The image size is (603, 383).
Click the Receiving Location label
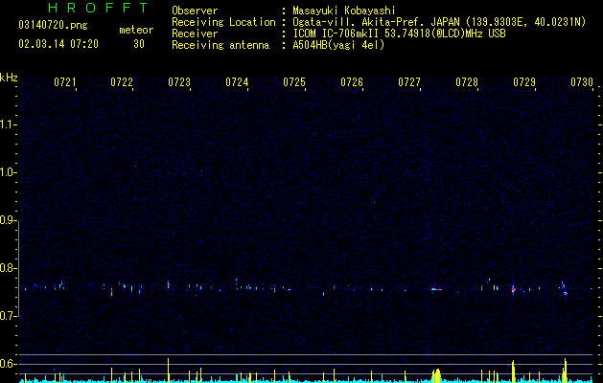click(x=223, y=22)
